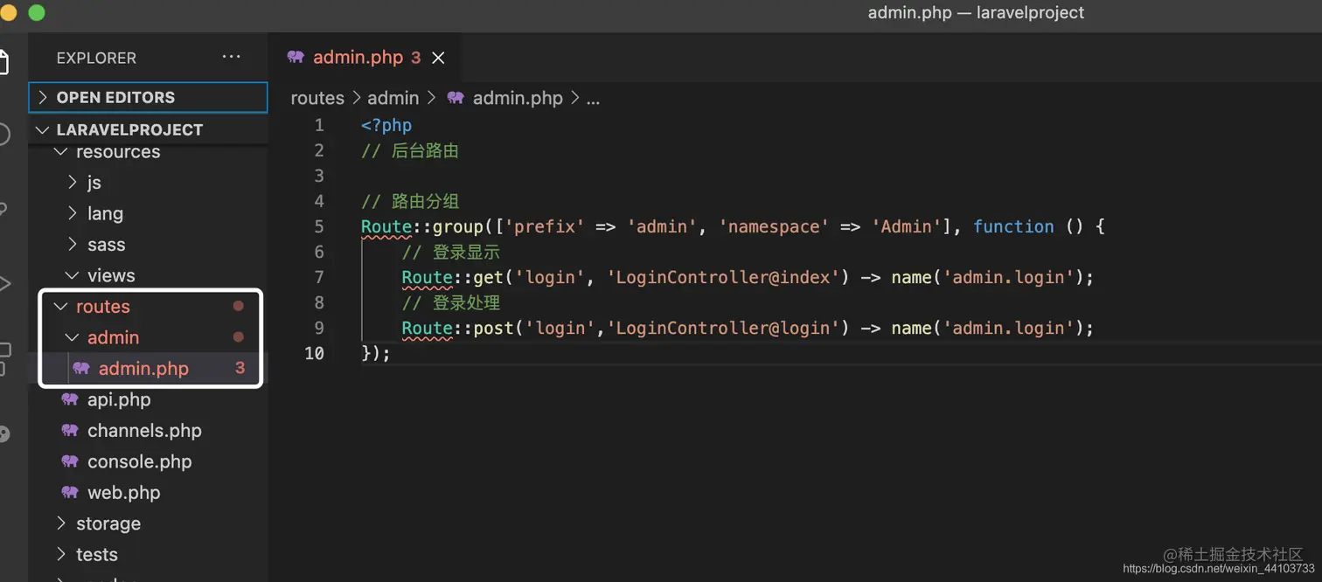Screen dimensions: 1322x582
Task: Click elephant icon beside console.php
Action: pos(70,461)
